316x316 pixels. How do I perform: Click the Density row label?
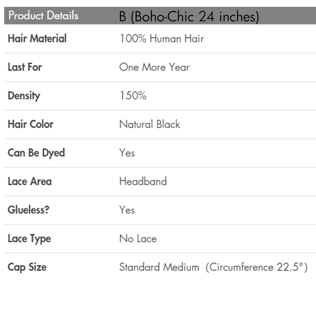coord(24,96)
